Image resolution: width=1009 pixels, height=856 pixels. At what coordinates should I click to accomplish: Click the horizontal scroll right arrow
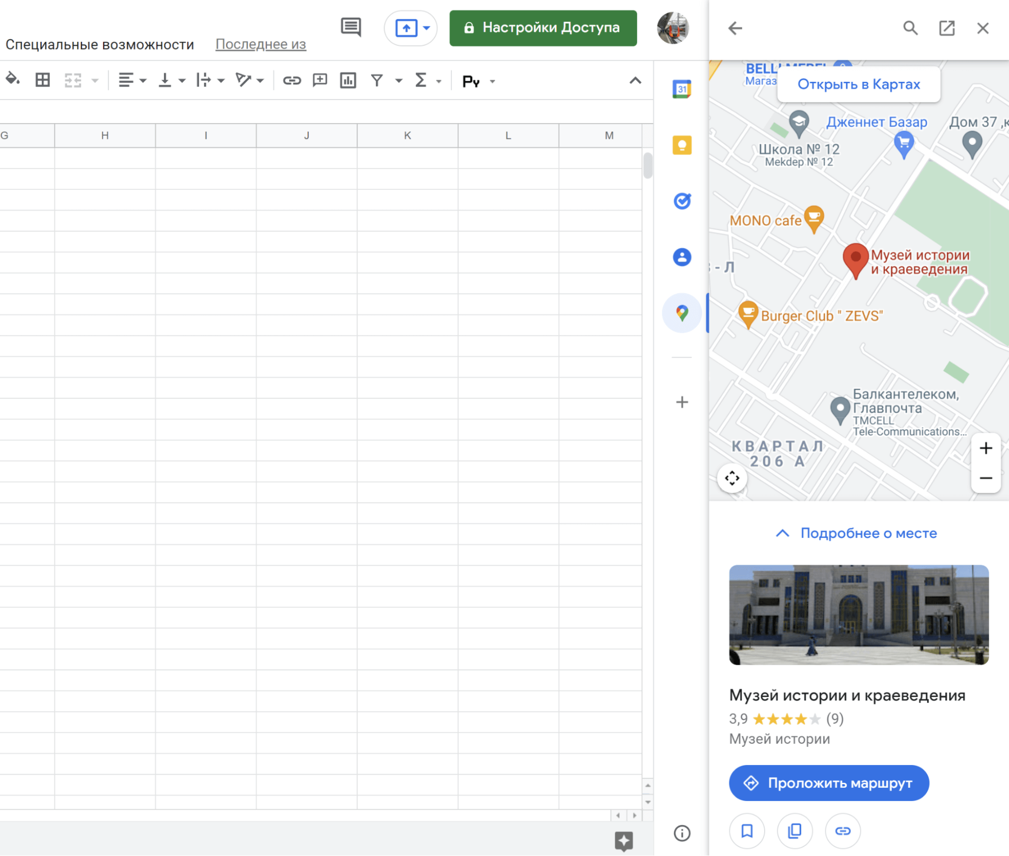[634, 815]
